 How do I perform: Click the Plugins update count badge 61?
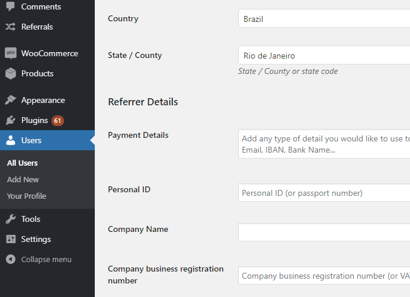point(57,121)
